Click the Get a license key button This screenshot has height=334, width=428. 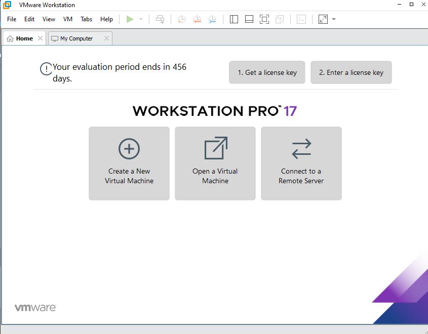tap(266, 72)
